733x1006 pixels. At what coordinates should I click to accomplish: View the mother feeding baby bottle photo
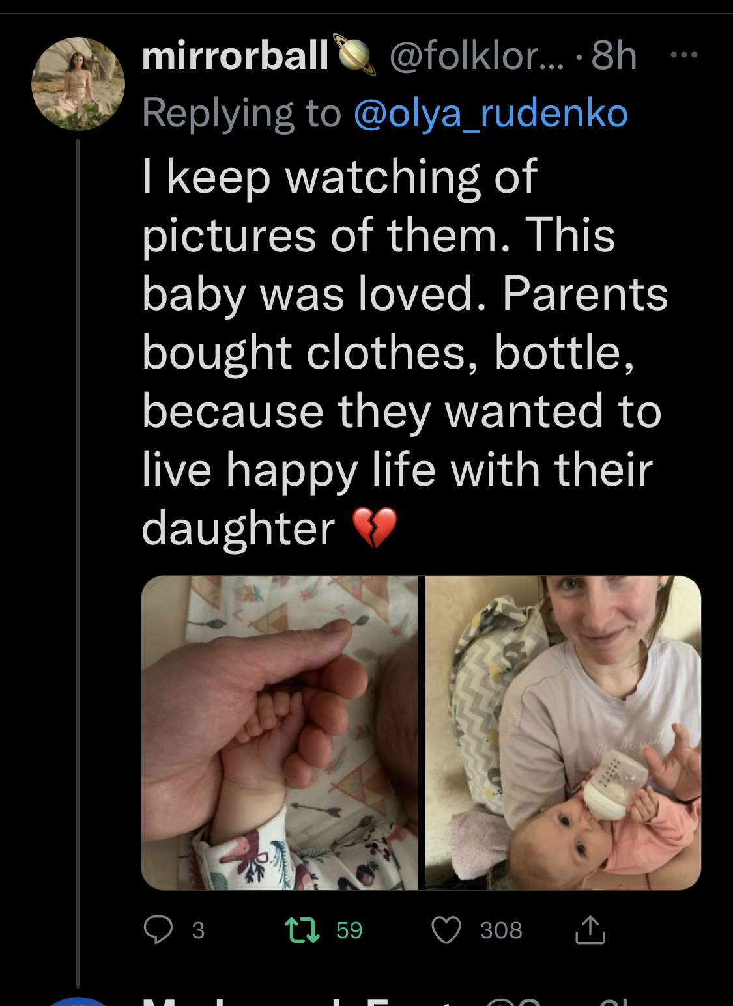[x=563, y=733]
